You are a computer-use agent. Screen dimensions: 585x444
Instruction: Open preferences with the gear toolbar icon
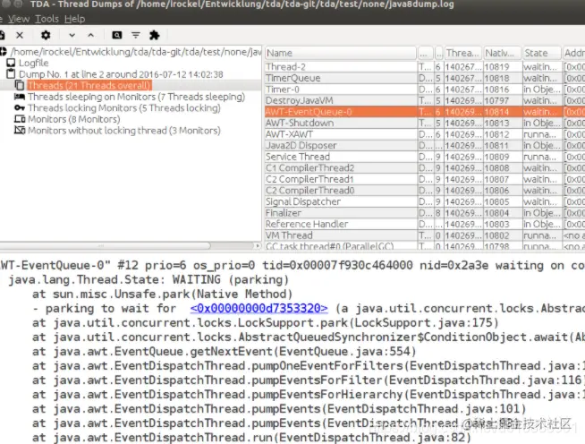(x=46, y=35)
